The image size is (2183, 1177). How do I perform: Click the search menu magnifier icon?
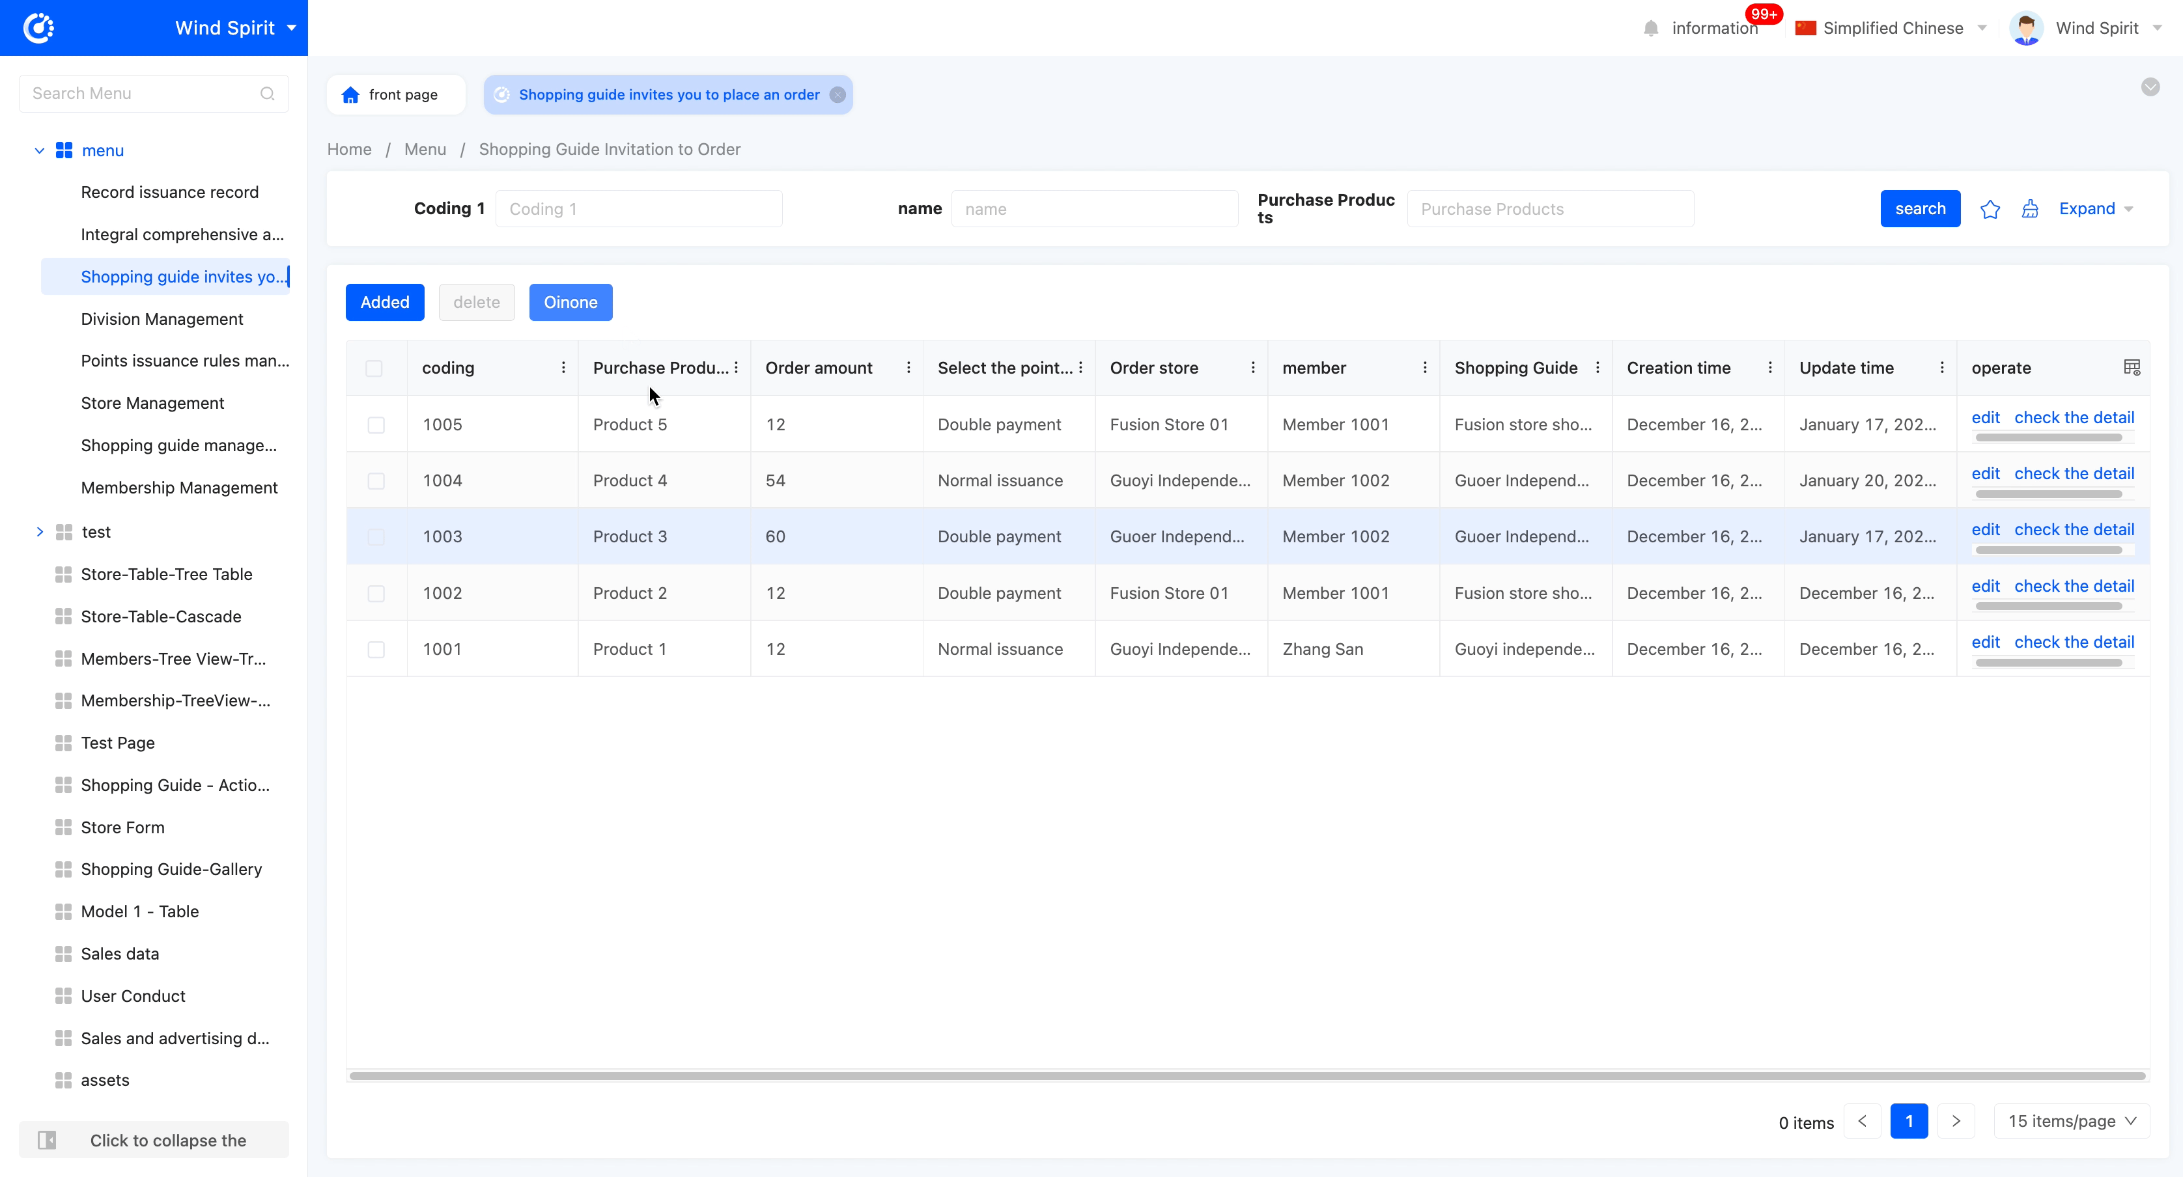pyautogui.click(x=268, y=93)
